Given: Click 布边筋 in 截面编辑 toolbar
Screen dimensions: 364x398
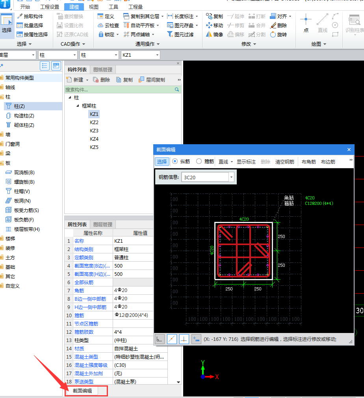Looking at the screenshot, I should (328, 162).
